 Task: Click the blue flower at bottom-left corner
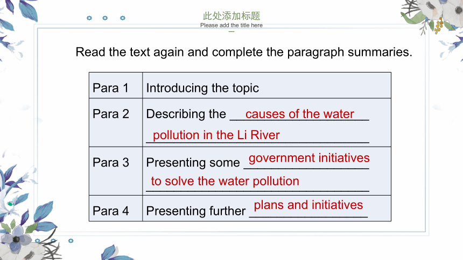point(16,239)
